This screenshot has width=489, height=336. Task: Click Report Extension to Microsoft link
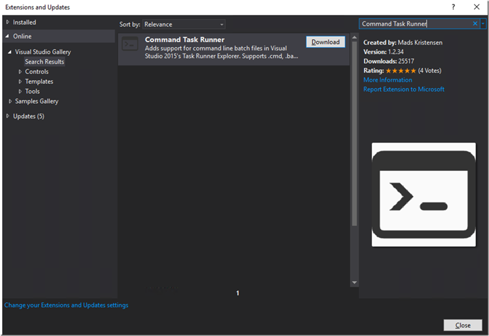pos(404,89)
